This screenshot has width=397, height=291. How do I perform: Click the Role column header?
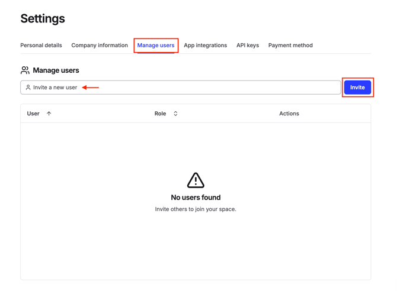click(160, 114)
